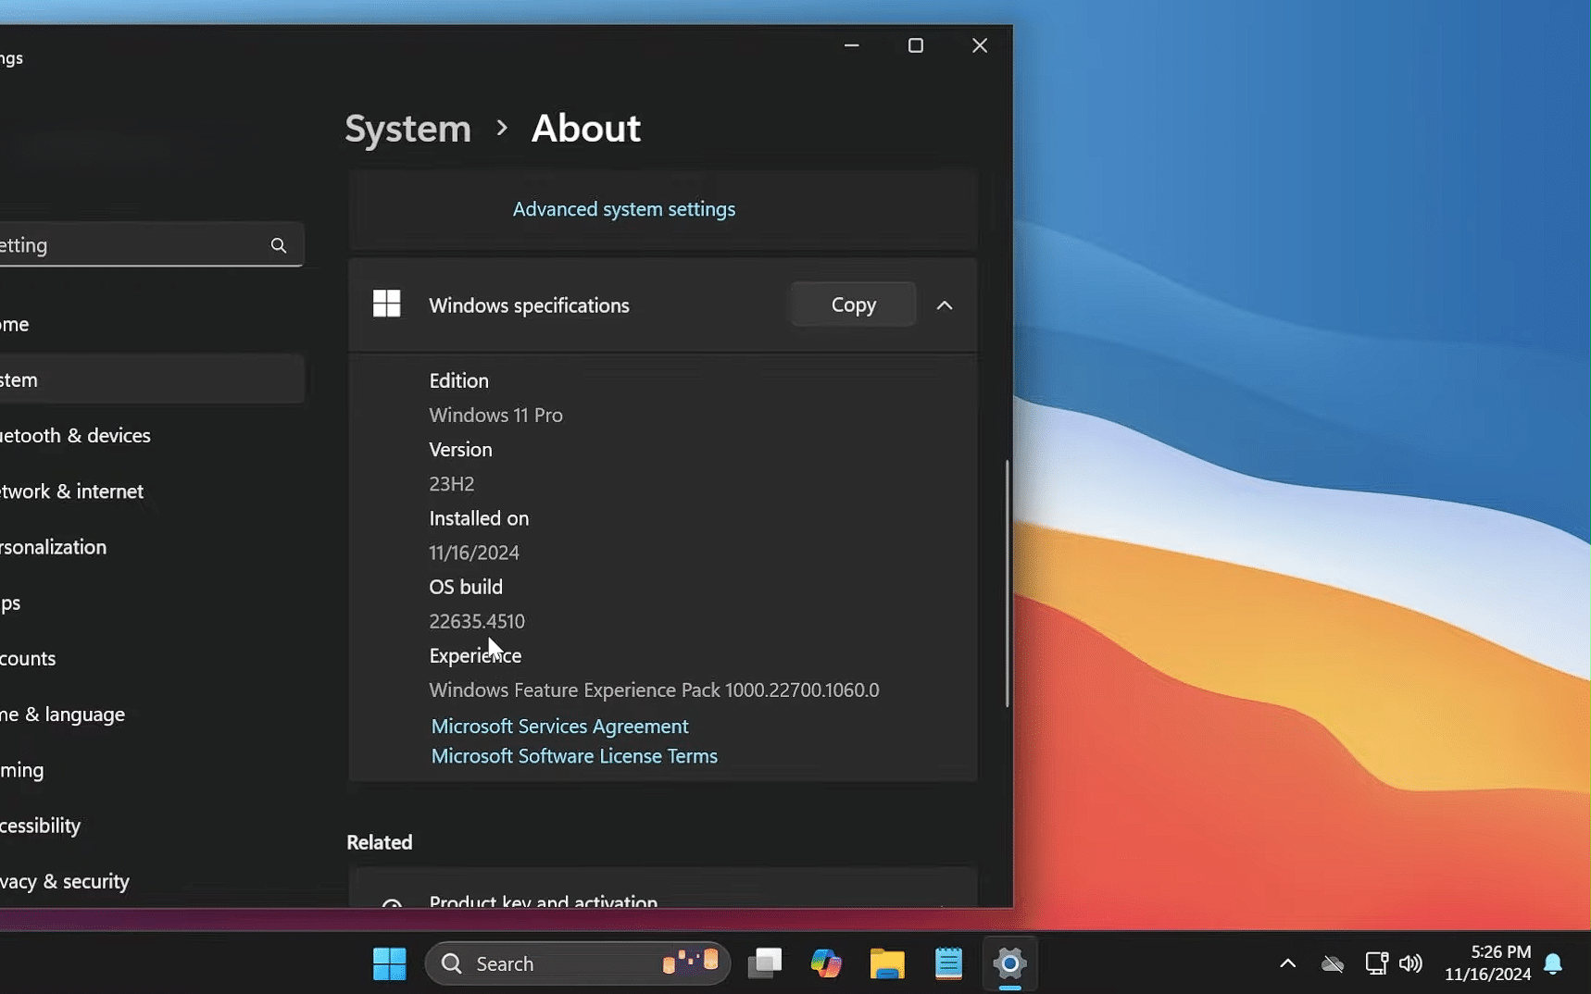This screenshot has width=1591, height=994.
Task: Select Home in the settings sidebar
Action: pyautogui.click(x=151, y=324)
